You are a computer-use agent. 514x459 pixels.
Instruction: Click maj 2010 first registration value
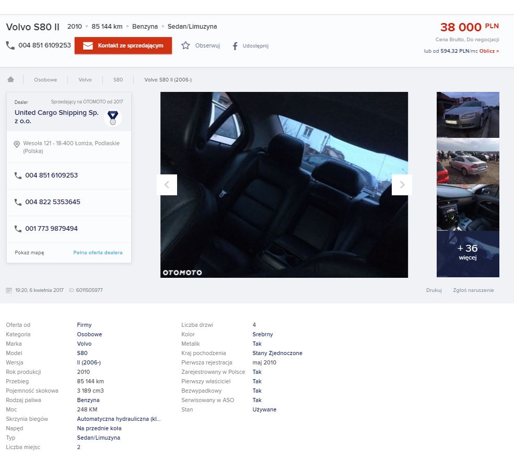point(264,363)
